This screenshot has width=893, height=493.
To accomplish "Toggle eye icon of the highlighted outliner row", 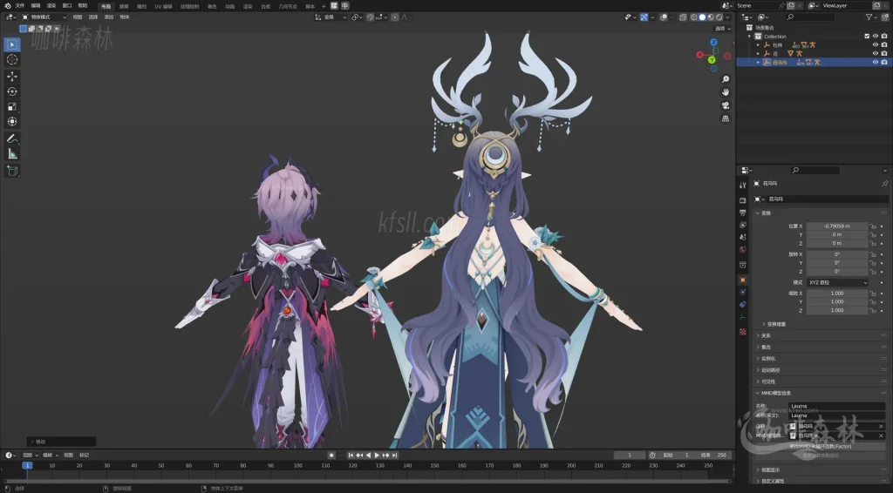I will [x=876, y=62].
